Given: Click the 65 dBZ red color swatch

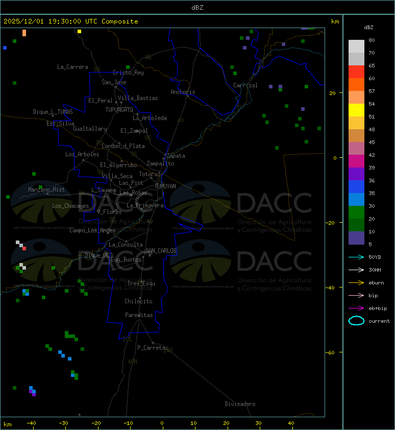Looking at the screenshot, I should coord(356,71).
